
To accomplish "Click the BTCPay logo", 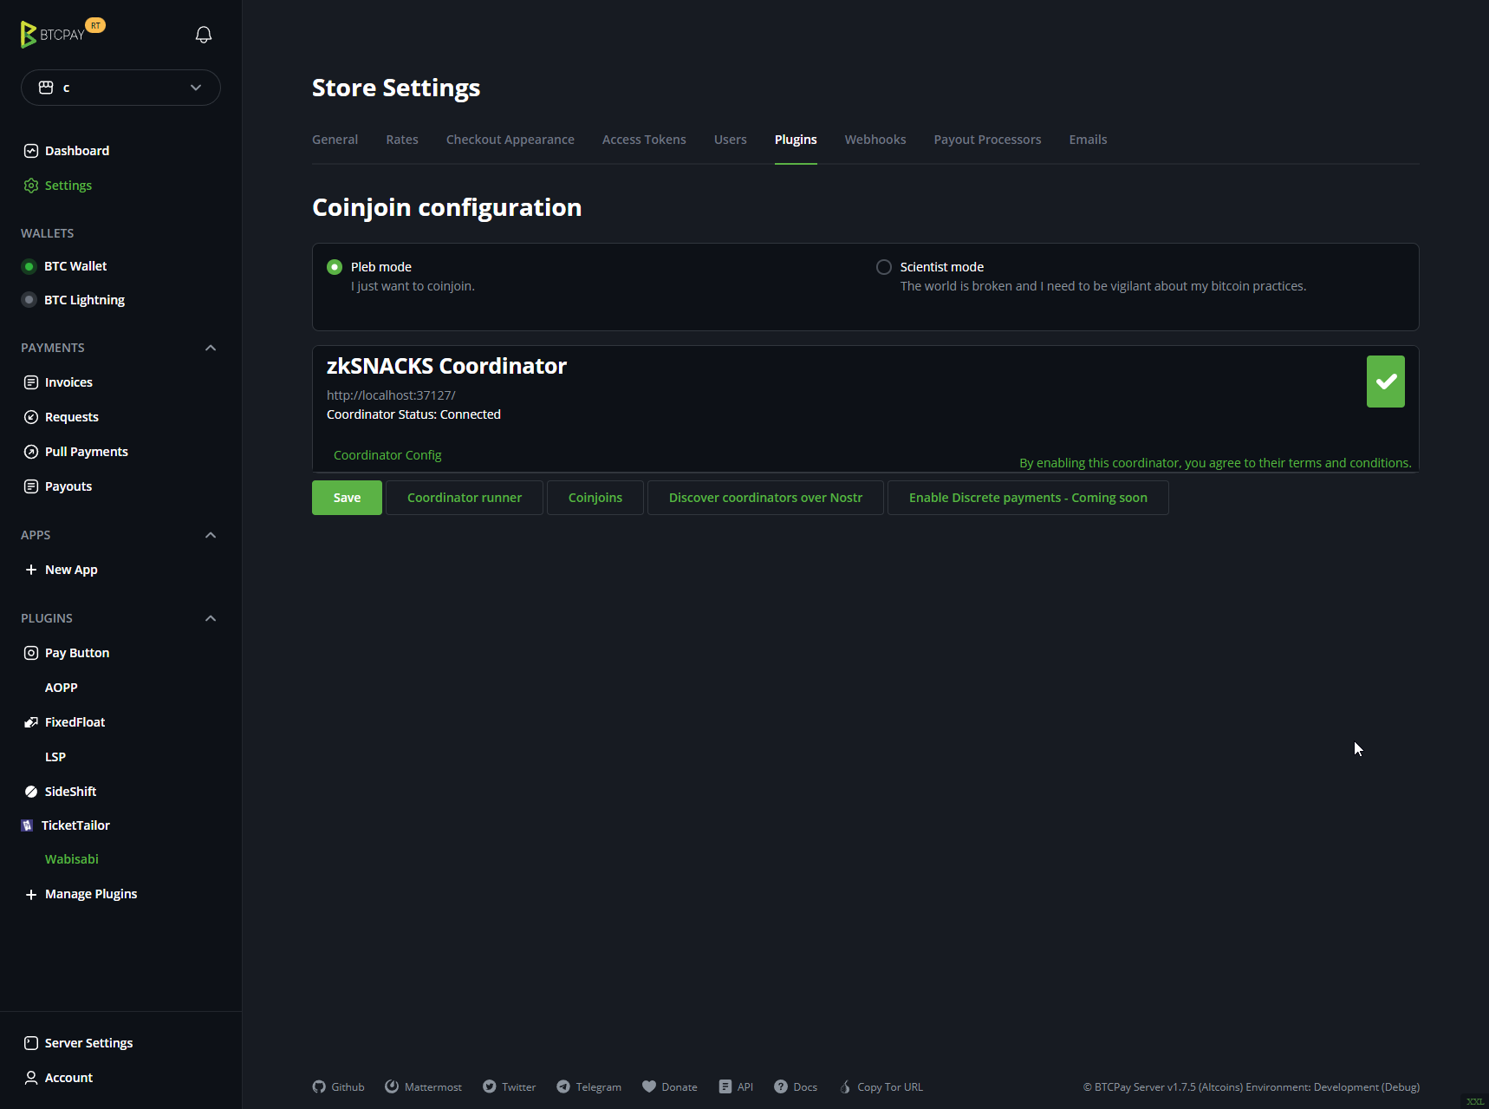I will pos(53,35).
